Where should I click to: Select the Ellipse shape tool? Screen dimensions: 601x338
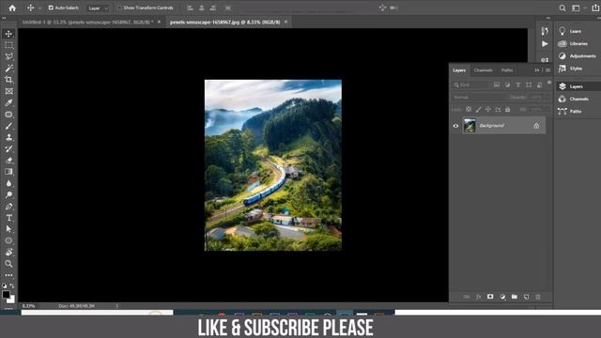[x=8, y=240]
